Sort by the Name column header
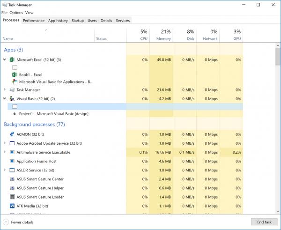This screenshot has width=281, height=230. (47, 35)
